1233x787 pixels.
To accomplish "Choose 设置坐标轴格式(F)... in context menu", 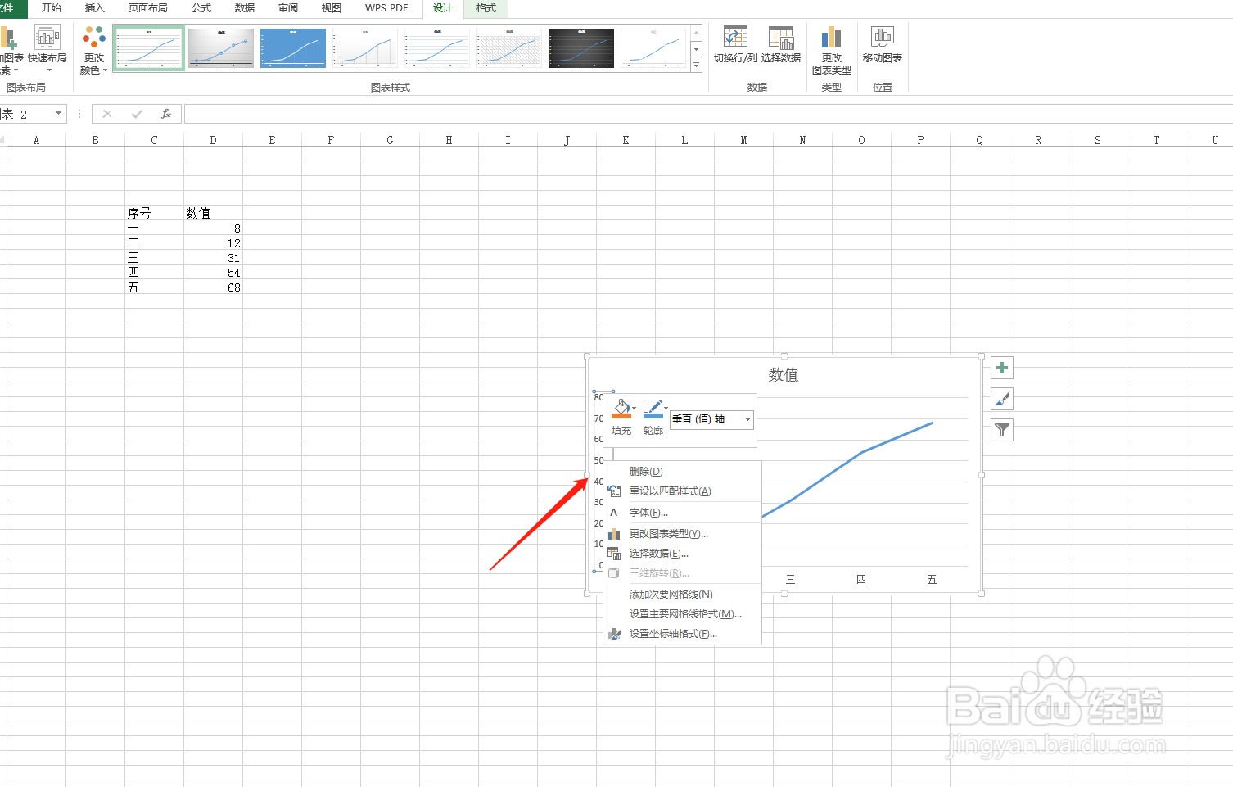I will tap(682, 634).
